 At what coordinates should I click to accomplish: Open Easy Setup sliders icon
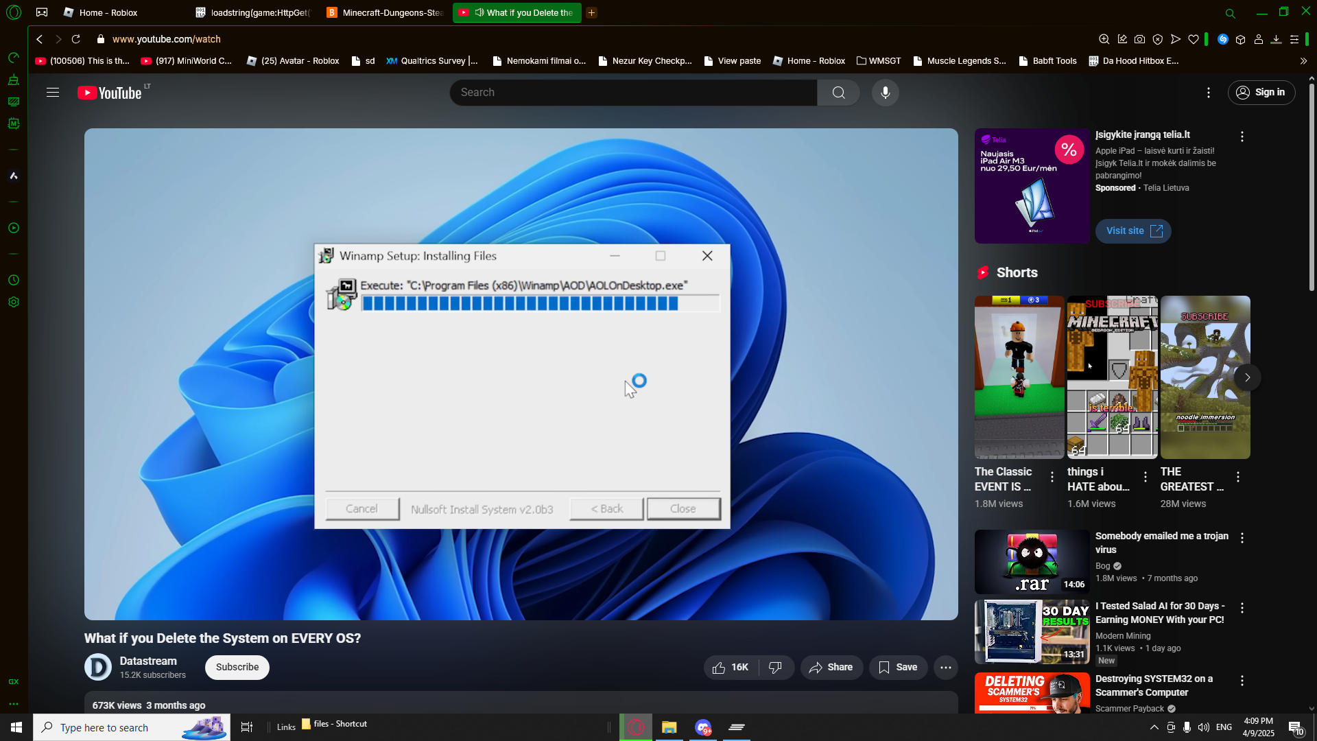pos(1294,39)
